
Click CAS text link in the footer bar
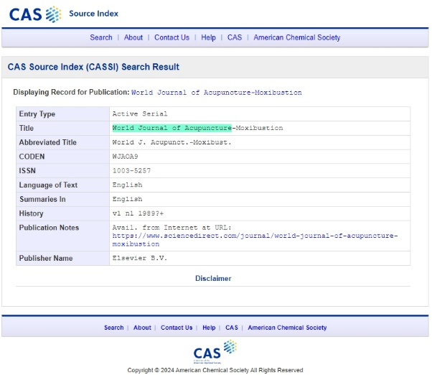[x=231, y=328]
